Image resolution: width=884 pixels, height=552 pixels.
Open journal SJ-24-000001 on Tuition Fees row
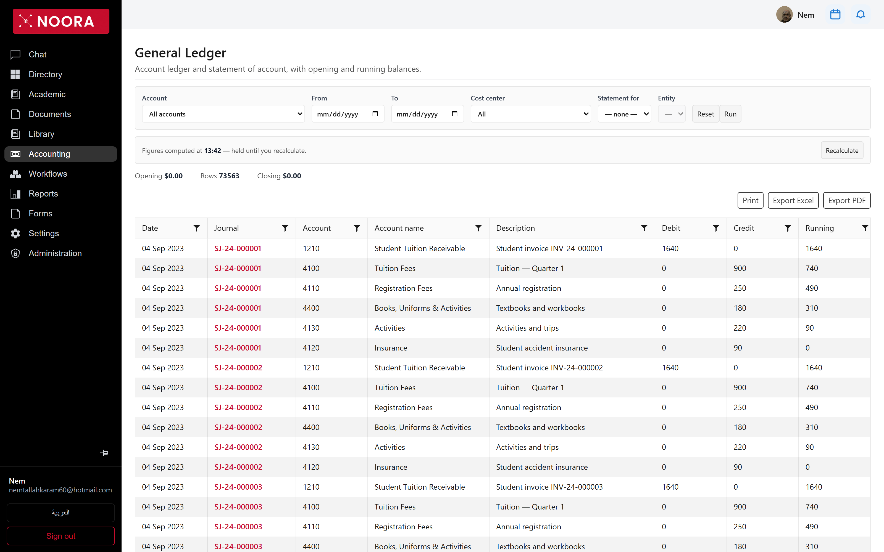[238, 268]
